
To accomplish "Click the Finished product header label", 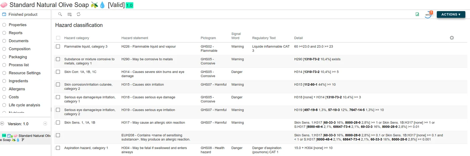I will [23, 14].
